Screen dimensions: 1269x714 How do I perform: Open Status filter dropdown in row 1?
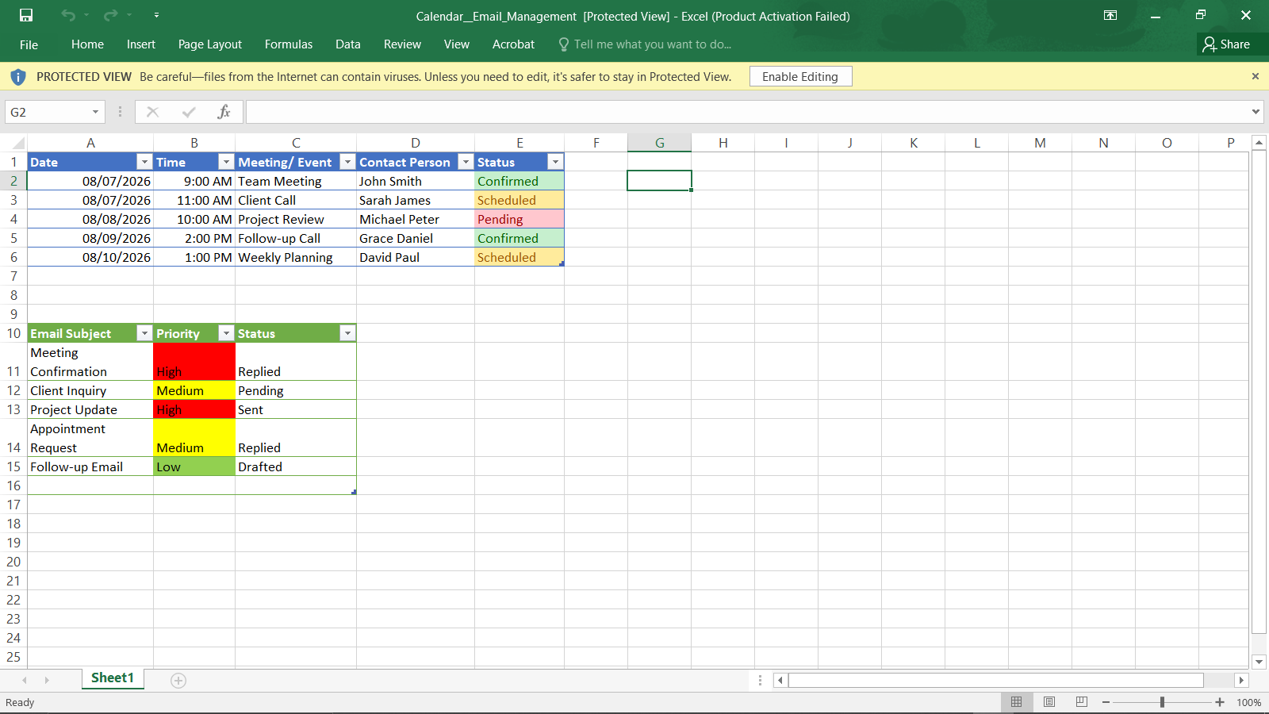tap(555, 162)
